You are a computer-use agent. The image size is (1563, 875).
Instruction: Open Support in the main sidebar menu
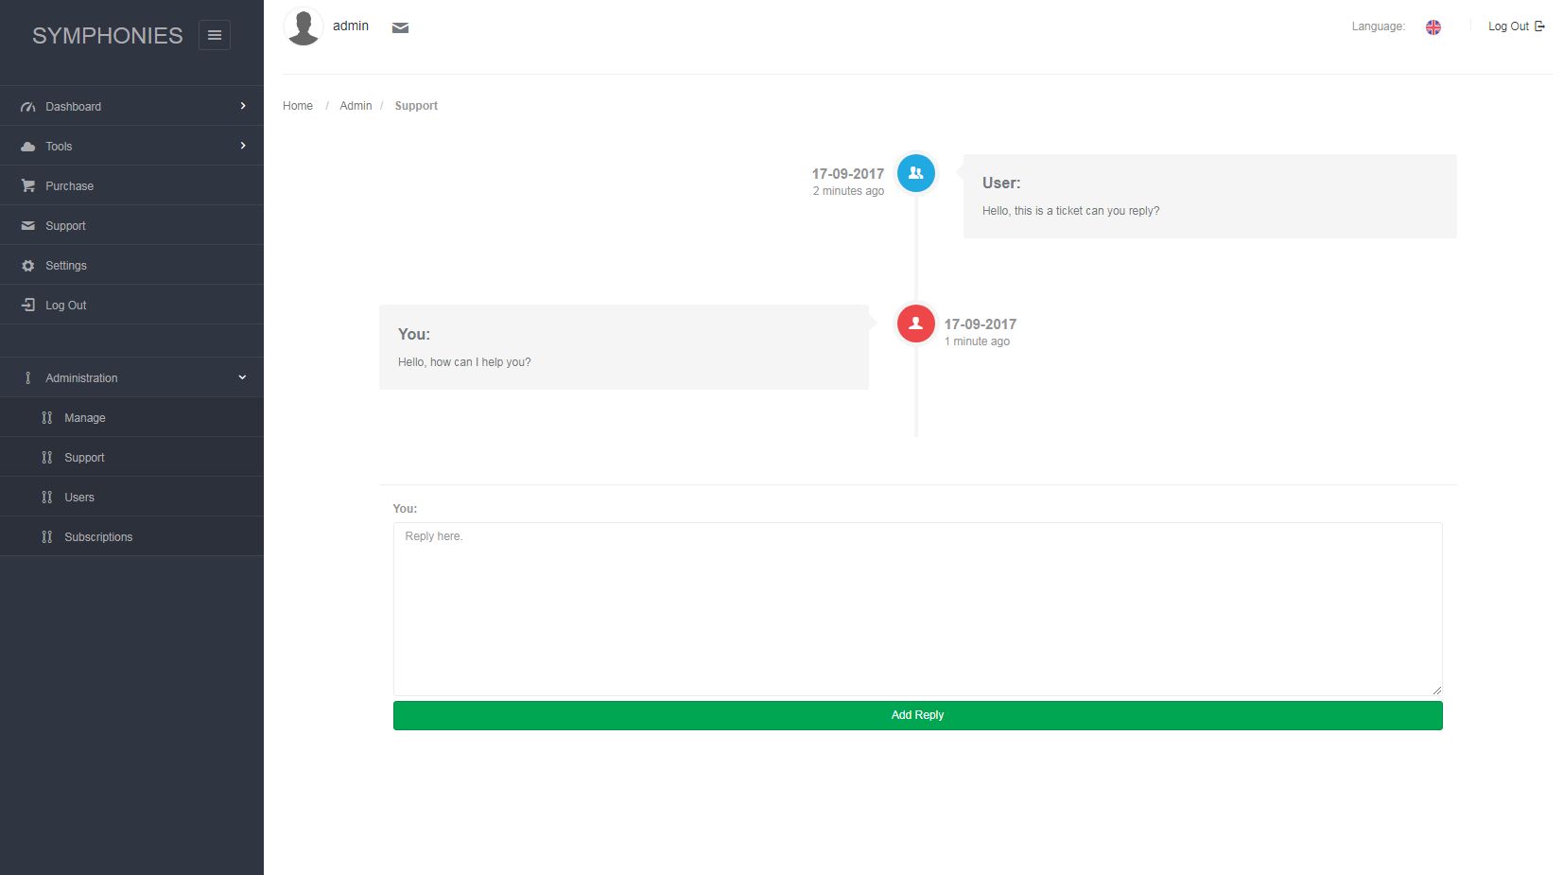point(131,226)
